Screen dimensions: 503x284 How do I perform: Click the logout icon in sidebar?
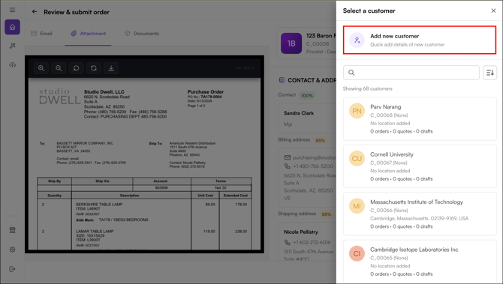coord(13,269)
